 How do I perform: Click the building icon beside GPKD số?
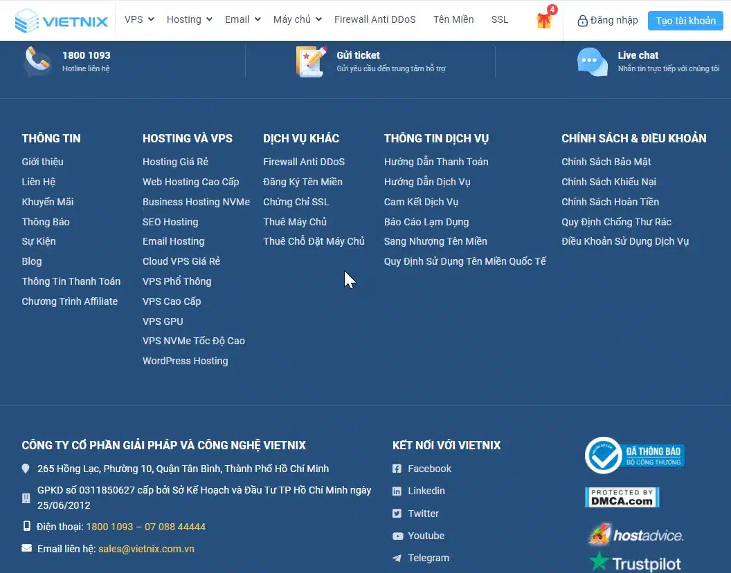[x=26, y=498]
